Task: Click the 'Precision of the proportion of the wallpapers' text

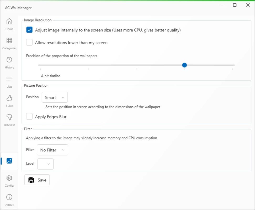Action: 61,56
